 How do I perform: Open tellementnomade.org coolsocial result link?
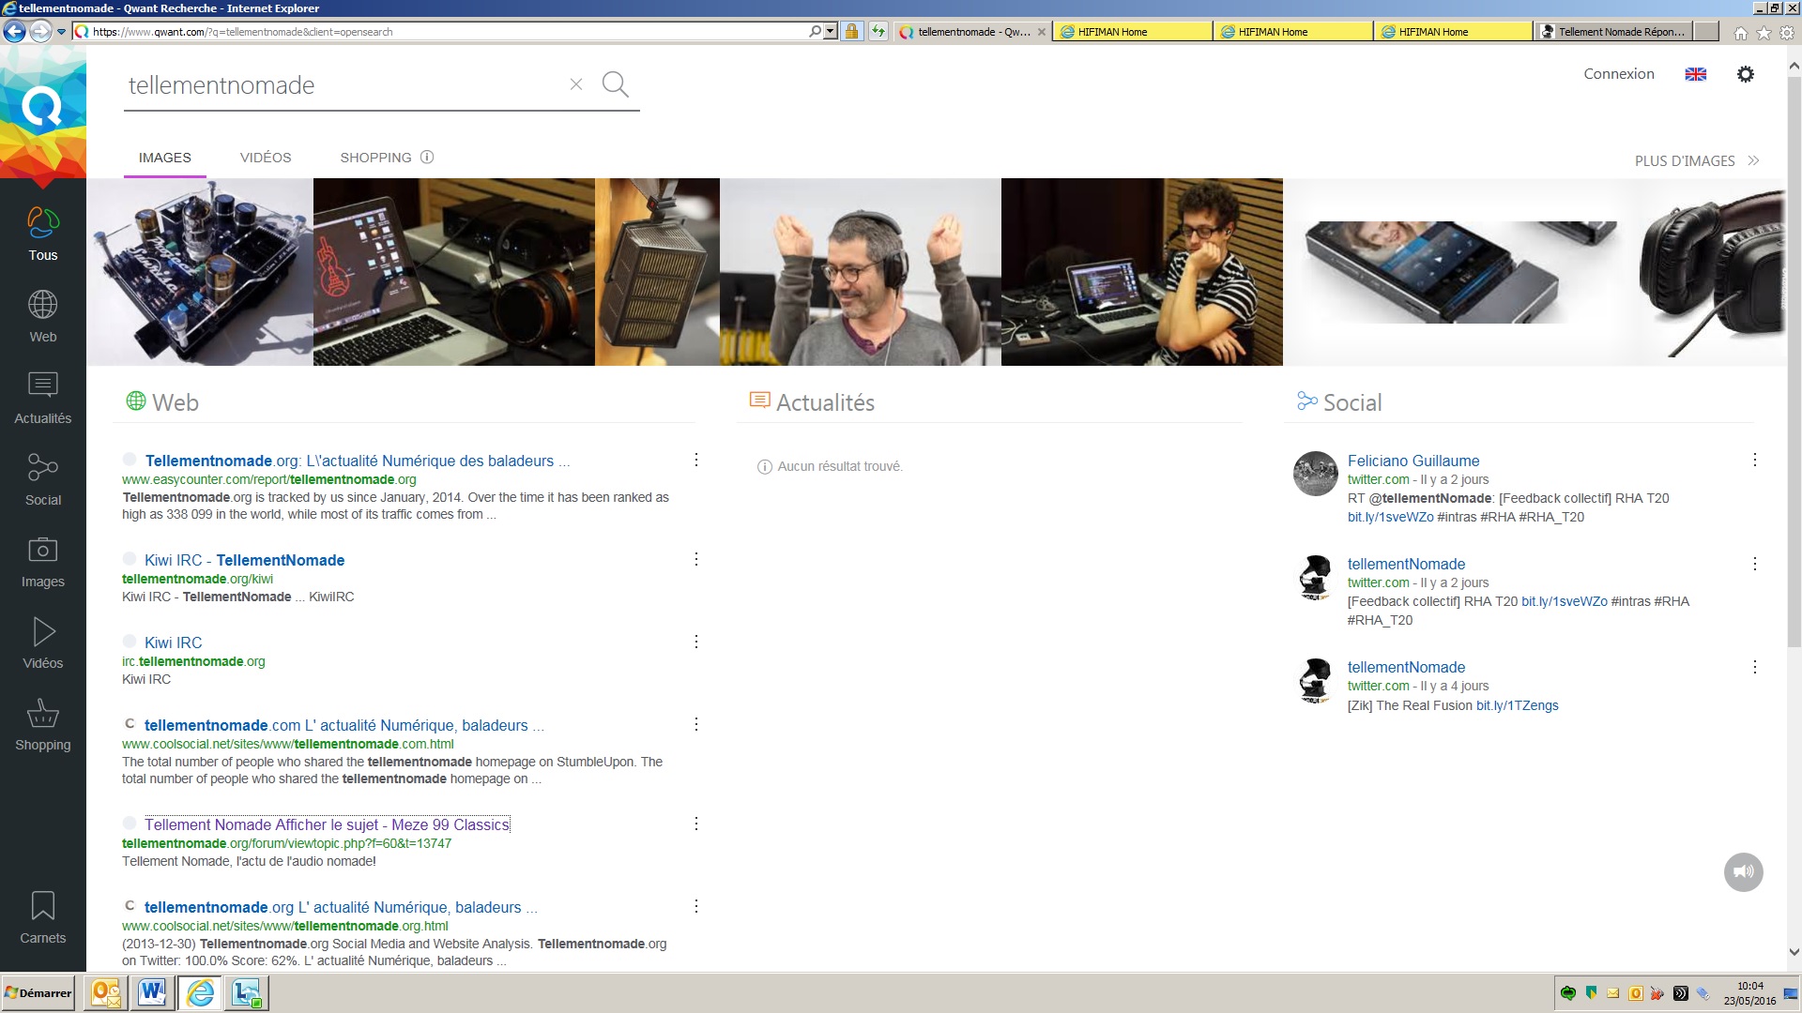click(341, 907)
